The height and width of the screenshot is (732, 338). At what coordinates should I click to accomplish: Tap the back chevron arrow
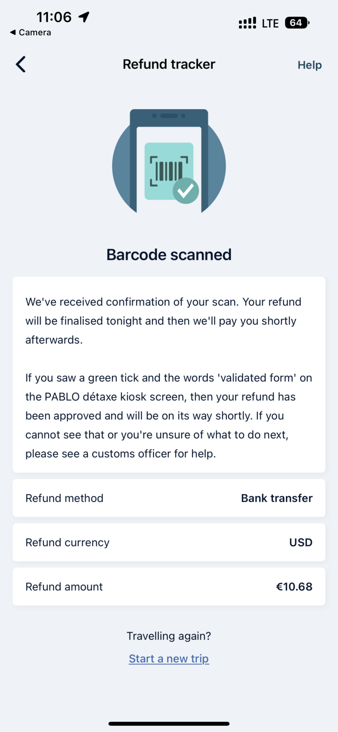point(21,64)
